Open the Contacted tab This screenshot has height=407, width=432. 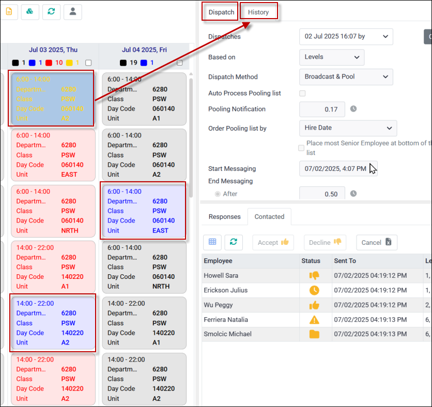click(269, 217)
